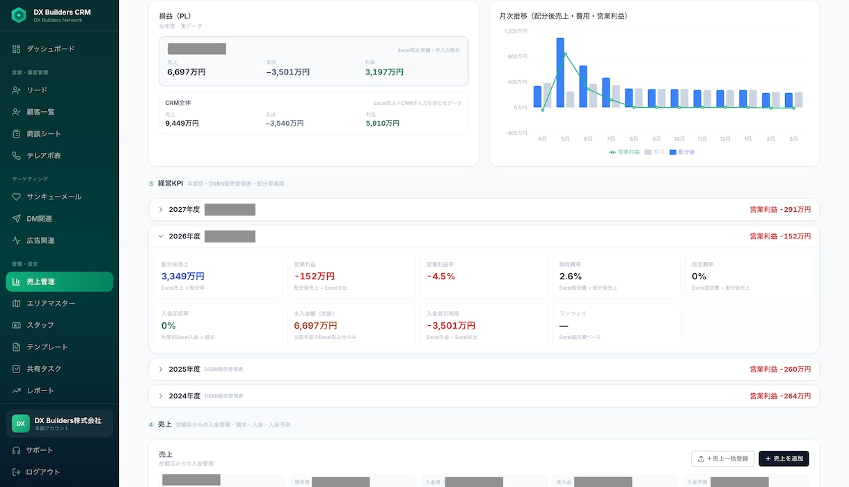Click the 固定費率 0% value

pyautogui.click(x=699, y=276)
